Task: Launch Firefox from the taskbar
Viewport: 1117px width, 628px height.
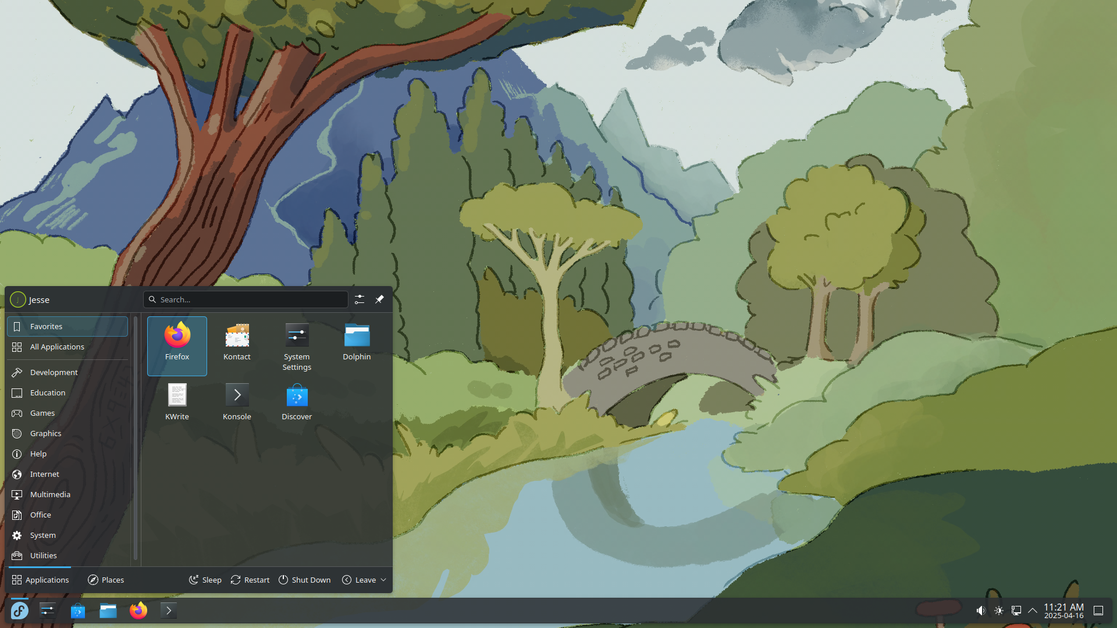Action: click(x=138, y=611)
